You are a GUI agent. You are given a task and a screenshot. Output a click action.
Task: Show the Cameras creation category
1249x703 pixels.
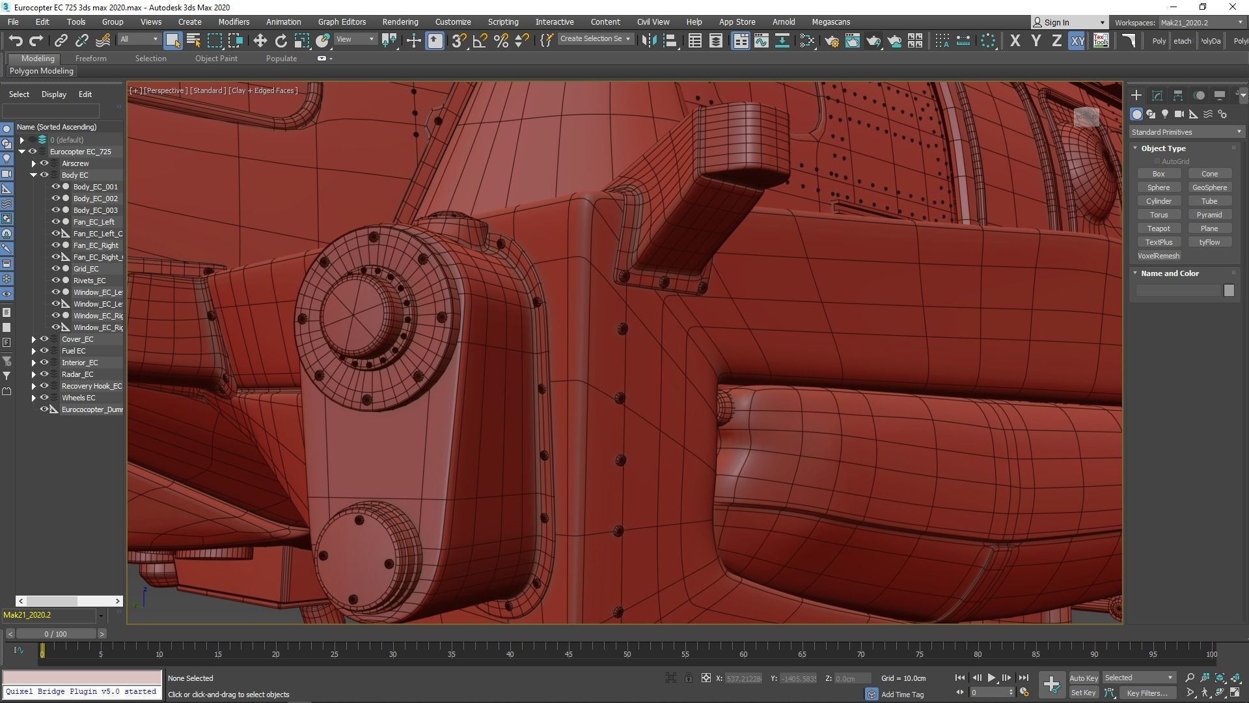[1179, 114]
